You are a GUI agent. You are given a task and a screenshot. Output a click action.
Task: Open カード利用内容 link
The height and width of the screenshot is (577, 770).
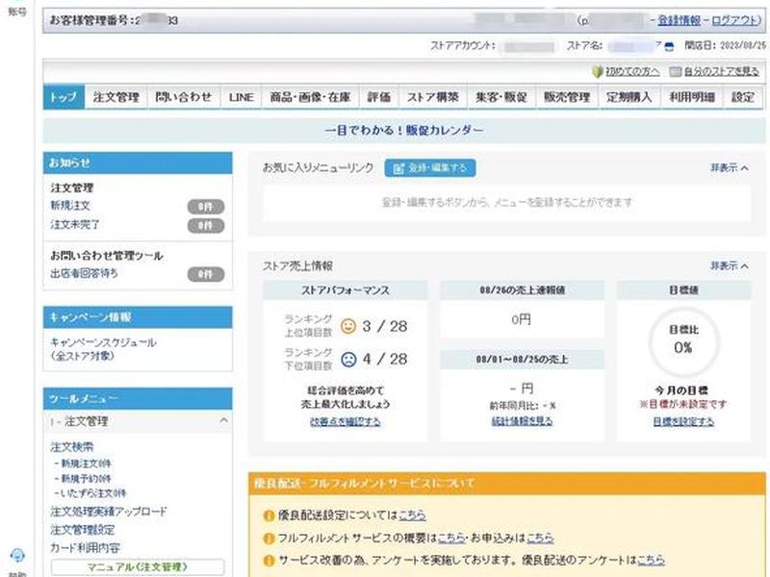(x=85, y=547)
